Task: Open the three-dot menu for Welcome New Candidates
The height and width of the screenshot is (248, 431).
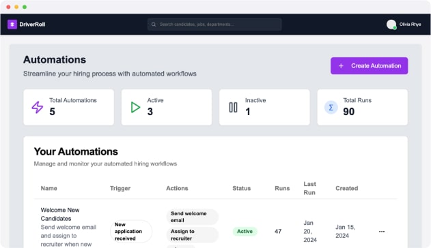Action: (382, 231)
